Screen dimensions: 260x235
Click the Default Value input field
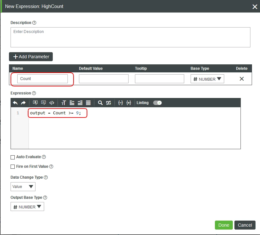[104, 79]
